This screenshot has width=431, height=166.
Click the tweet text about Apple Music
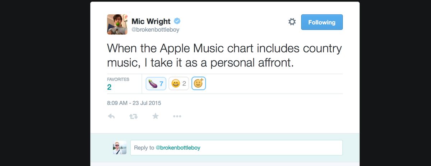pos(224,55)
